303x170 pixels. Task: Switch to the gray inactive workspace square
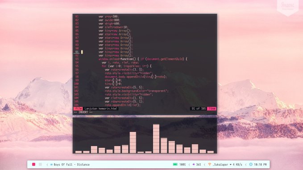click(40, 164)
